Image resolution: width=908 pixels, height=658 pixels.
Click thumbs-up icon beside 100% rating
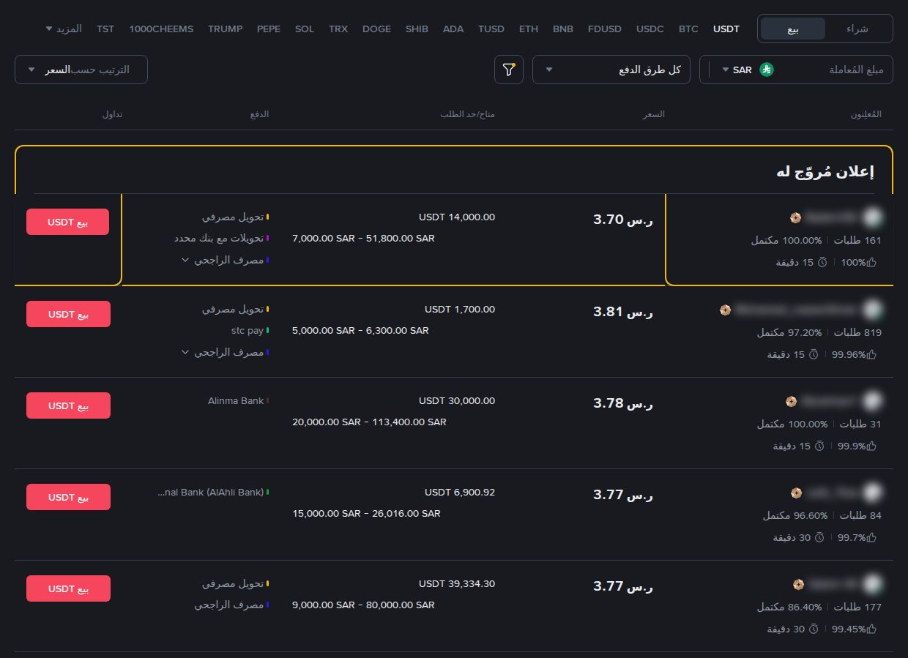coord(871,262)
